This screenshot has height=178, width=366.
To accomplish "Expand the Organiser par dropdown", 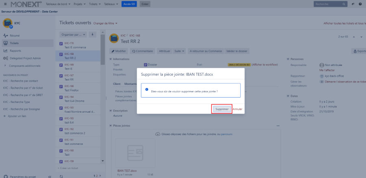I will coord(74,34).
